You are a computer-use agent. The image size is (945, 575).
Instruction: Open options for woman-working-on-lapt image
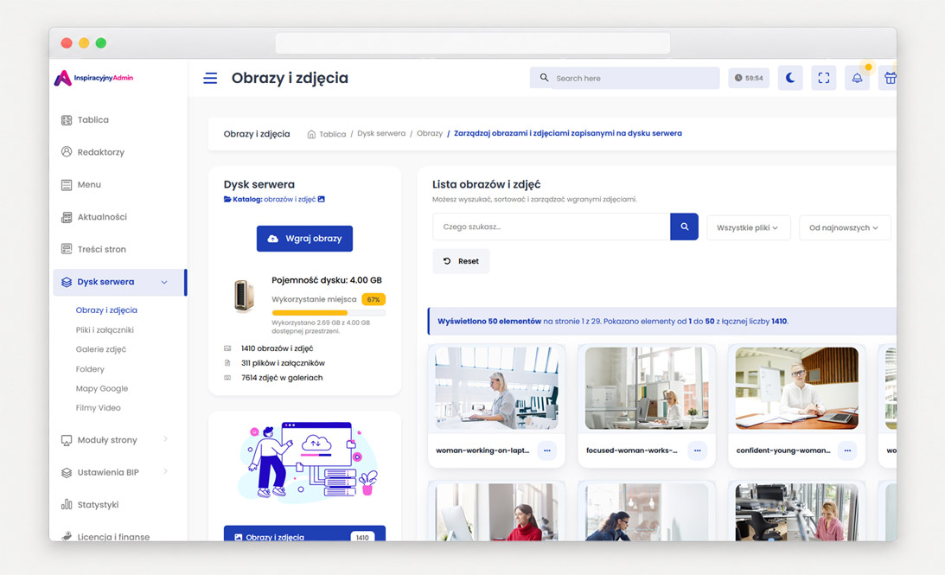click(547, 450)
